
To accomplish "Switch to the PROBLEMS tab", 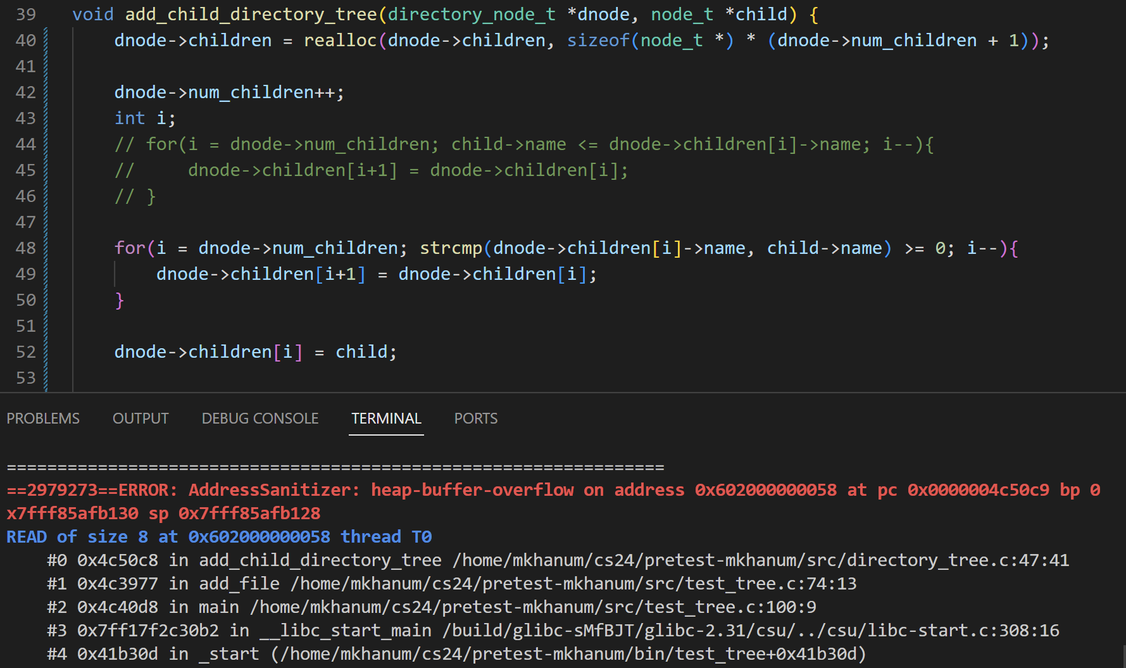I will (43, 419).
